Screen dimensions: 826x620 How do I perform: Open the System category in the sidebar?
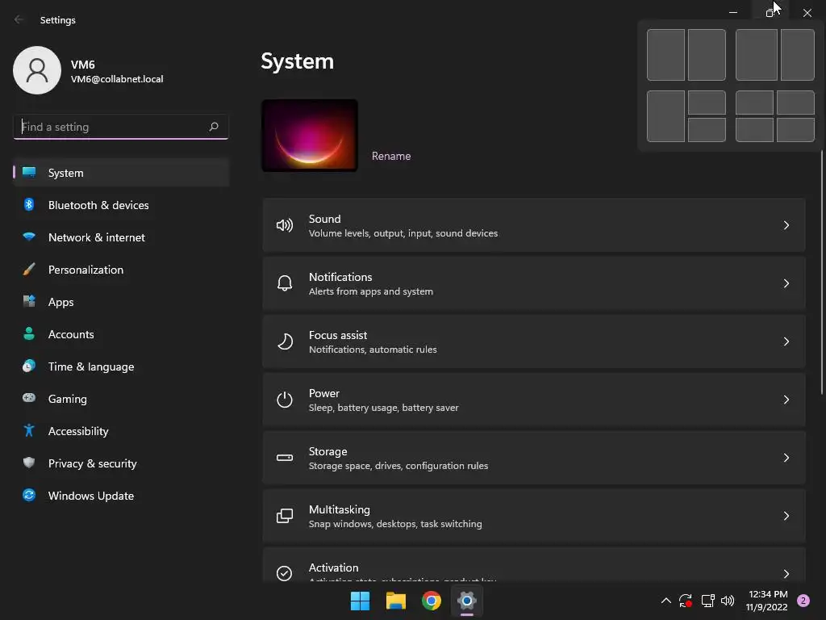(121, 173)
